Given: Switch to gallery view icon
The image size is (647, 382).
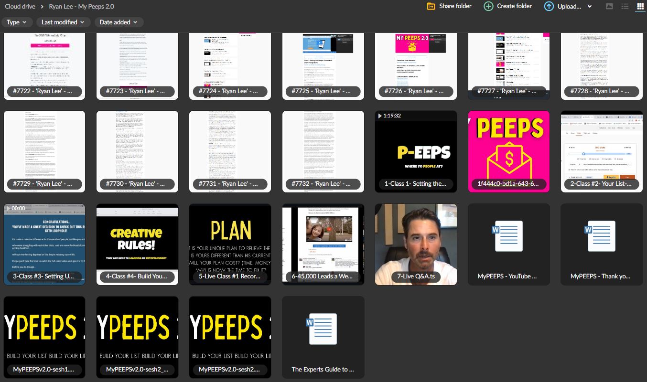Looking at the screenshot, I should [x=609, y=6].
